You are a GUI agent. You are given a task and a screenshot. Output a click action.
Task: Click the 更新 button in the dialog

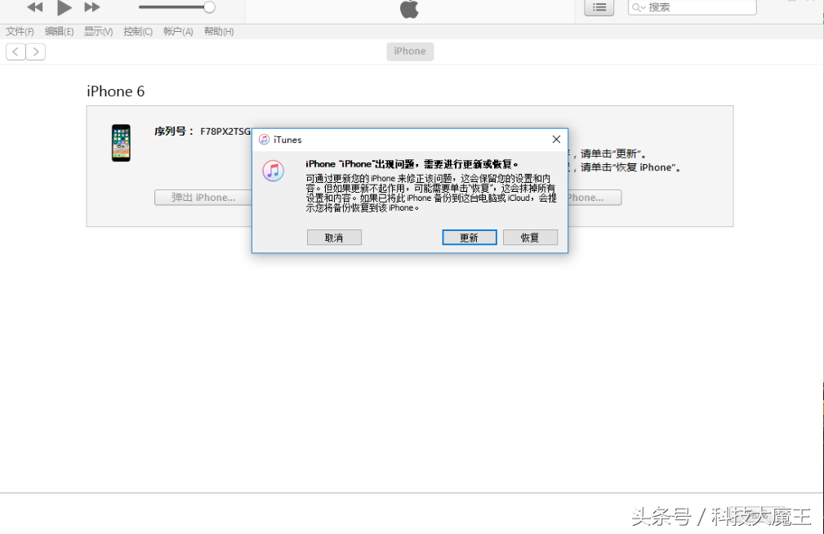[469, 238]
